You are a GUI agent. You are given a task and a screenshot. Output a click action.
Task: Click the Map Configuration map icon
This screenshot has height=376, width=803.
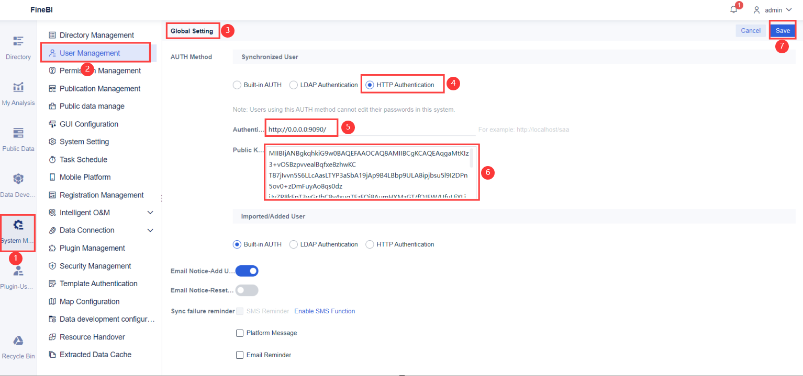52,302
